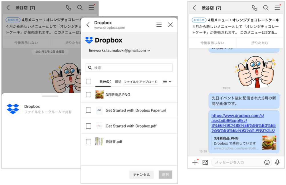Screen dimensions: 286x185
Task: Tick the checkbox next to 設計書.pdf
Action: (88, 141)
